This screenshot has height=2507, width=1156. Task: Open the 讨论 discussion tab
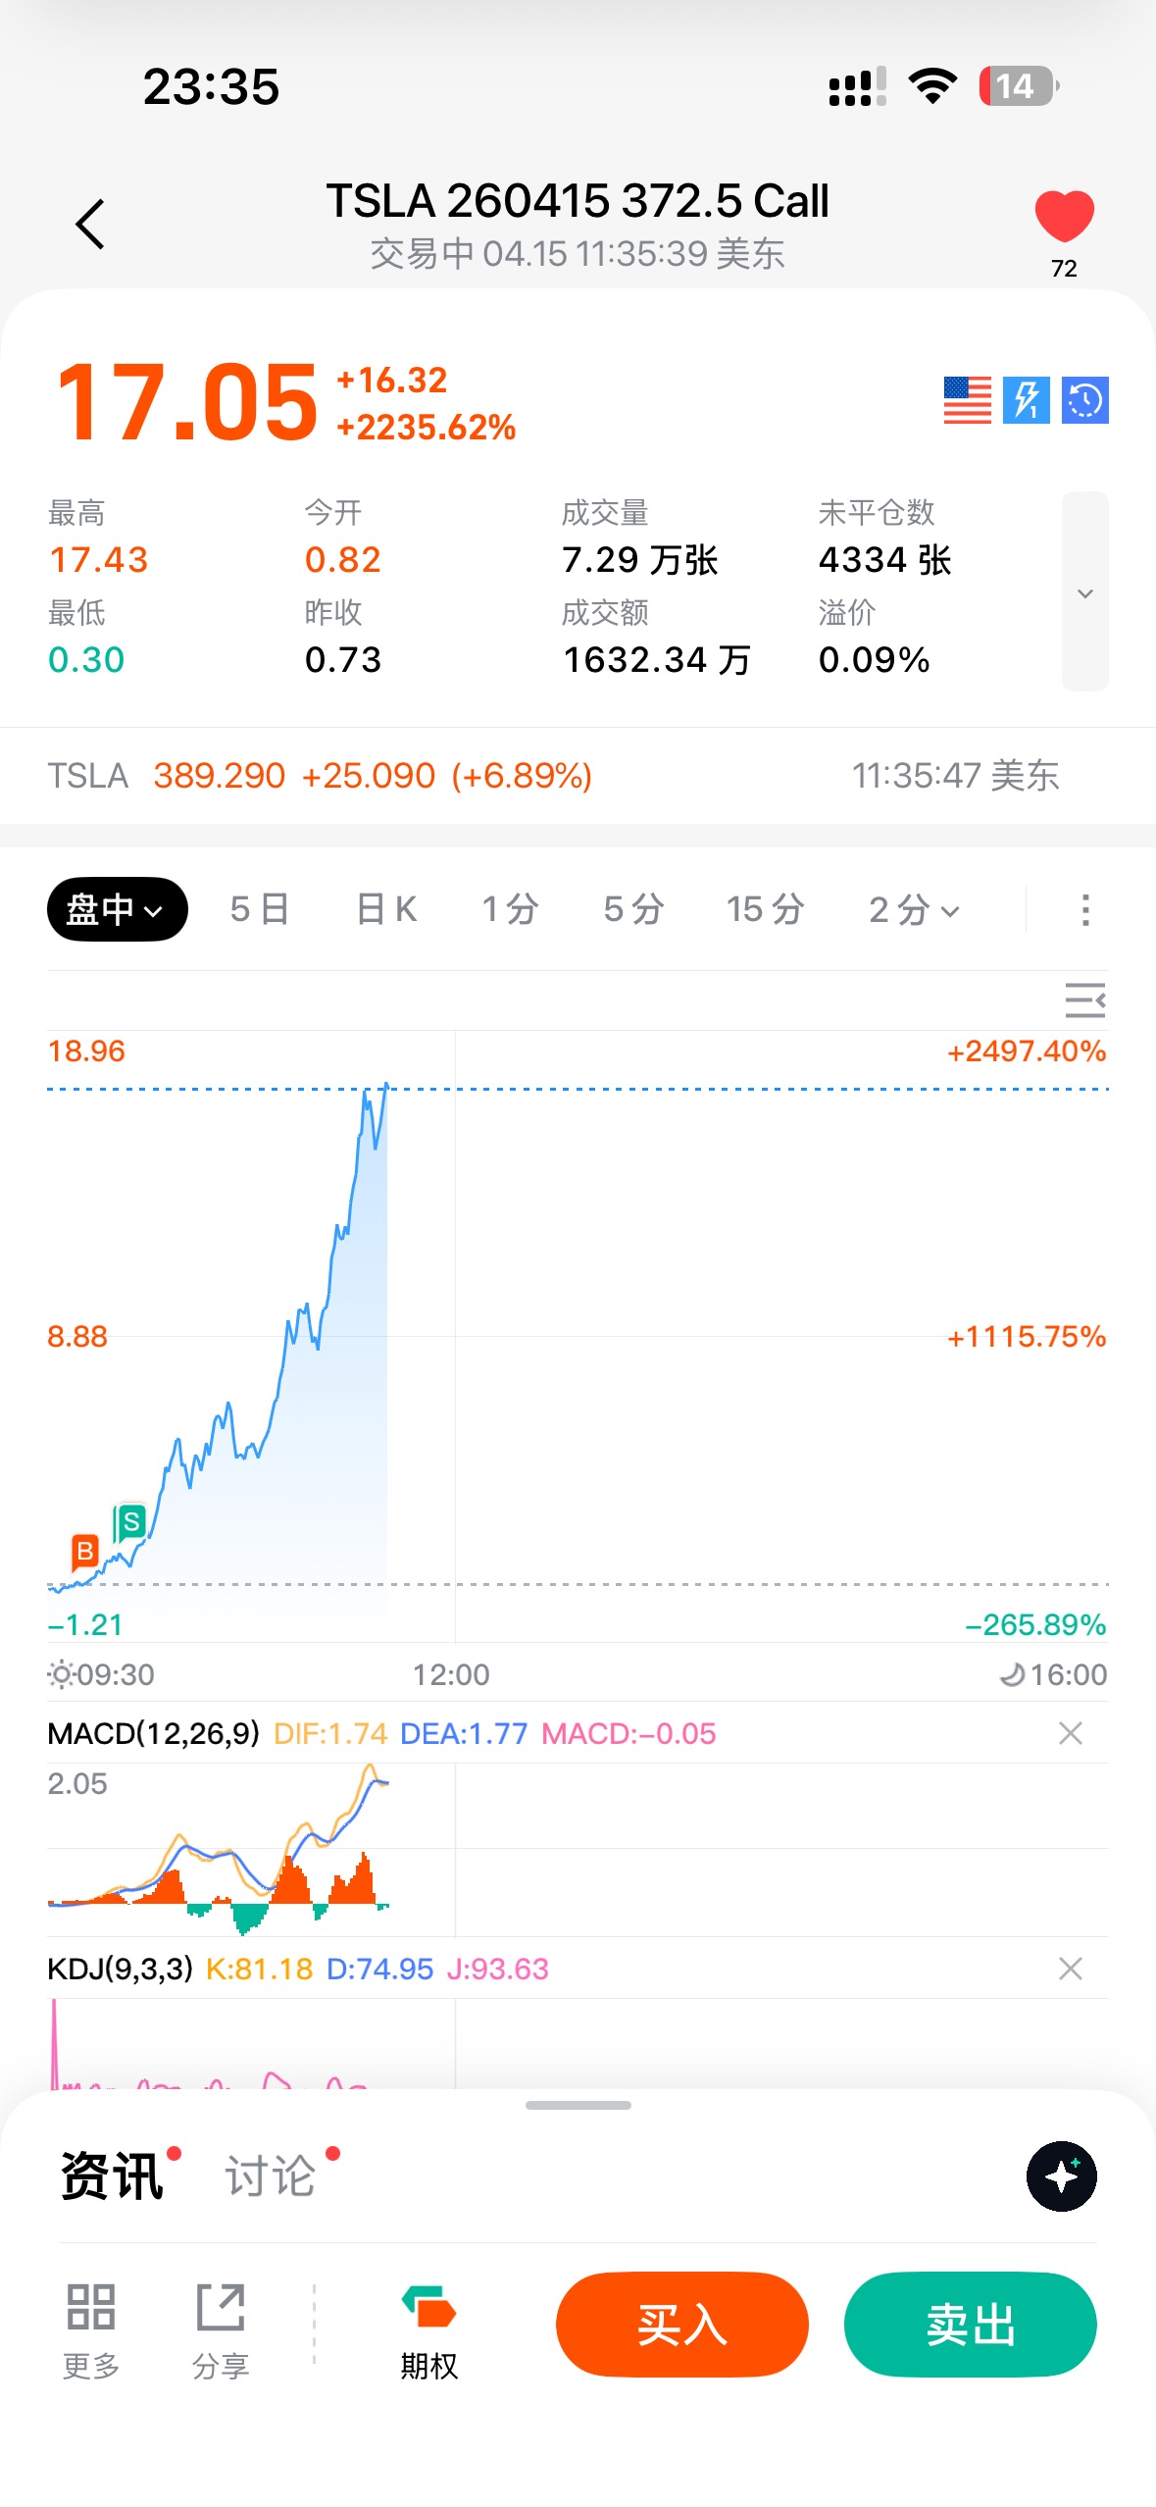coord(271,2176)
